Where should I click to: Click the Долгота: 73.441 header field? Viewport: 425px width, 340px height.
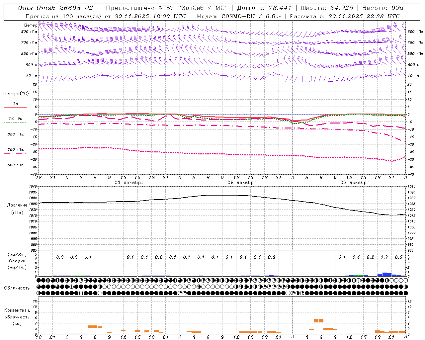pos(264,8)
